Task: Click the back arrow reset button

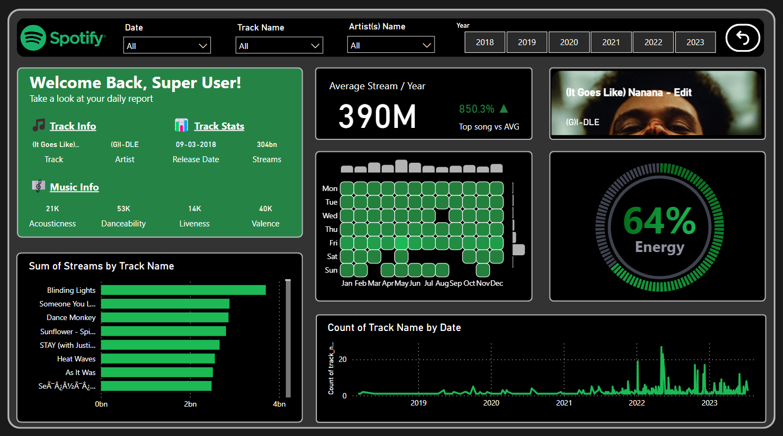Action: (x=743, y=38)
